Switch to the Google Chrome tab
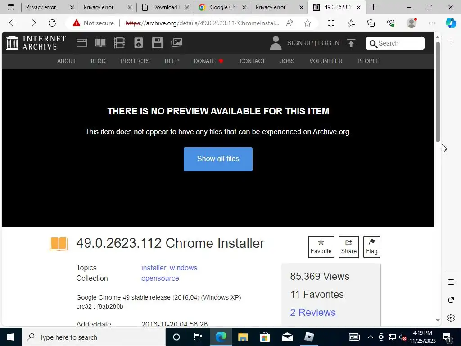461x346 pixels. pyautogui.click(x=222, y=7)
